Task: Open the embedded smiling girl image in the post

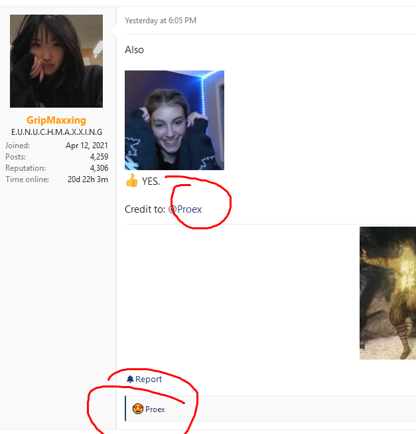Action: point(174,120)
